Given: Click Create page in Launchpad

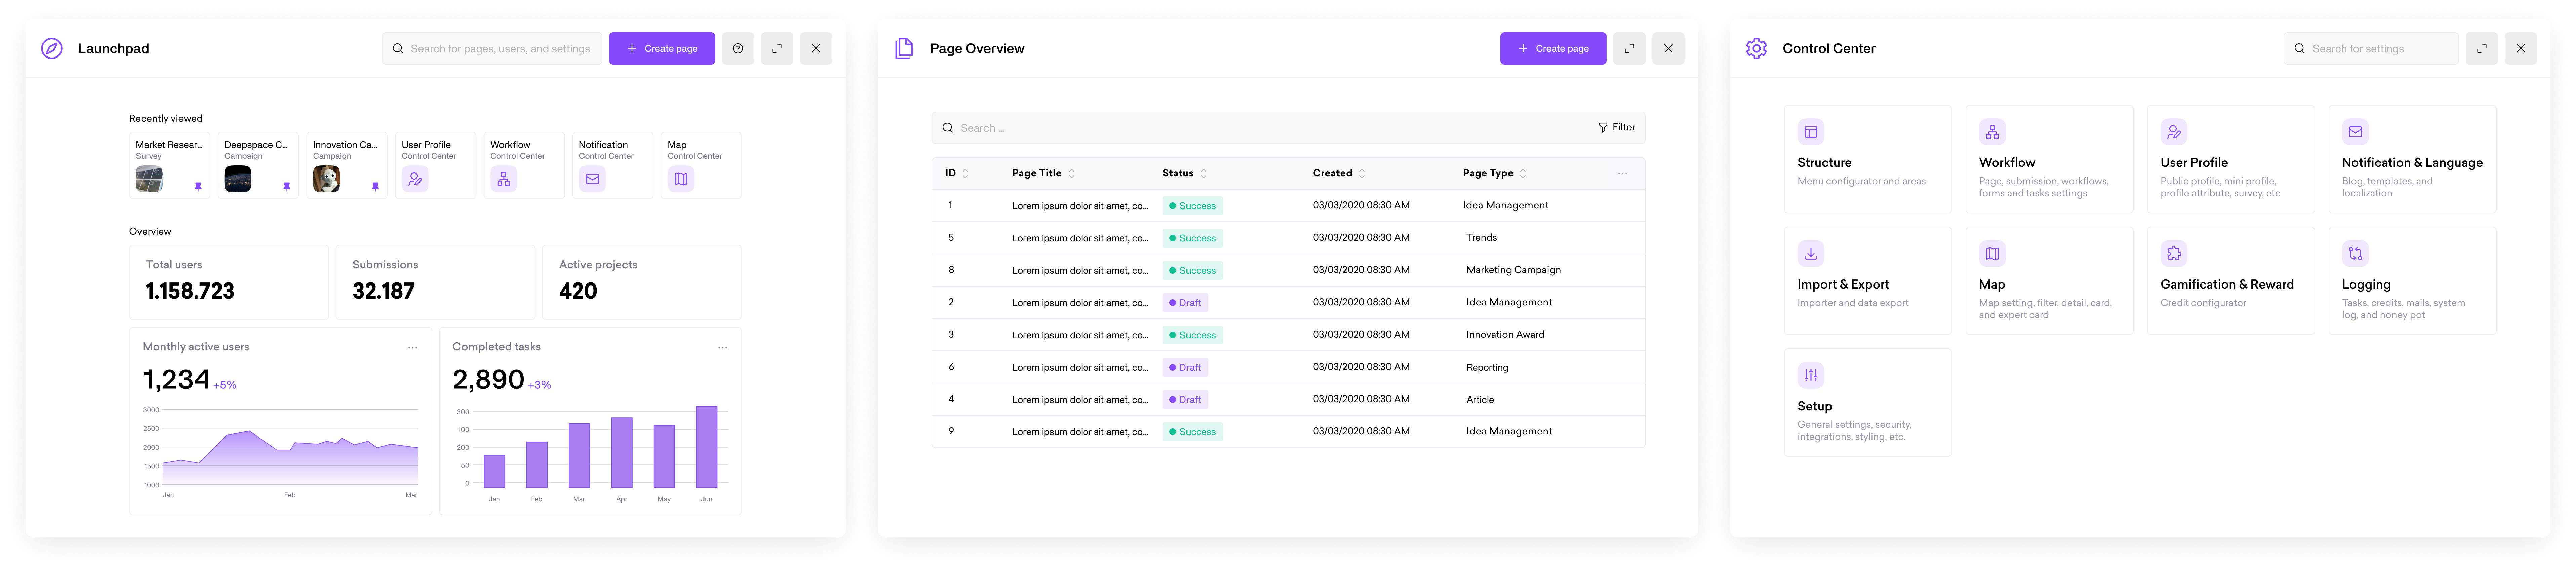Looking at the screenshot, I should click(x=662, y=48).
